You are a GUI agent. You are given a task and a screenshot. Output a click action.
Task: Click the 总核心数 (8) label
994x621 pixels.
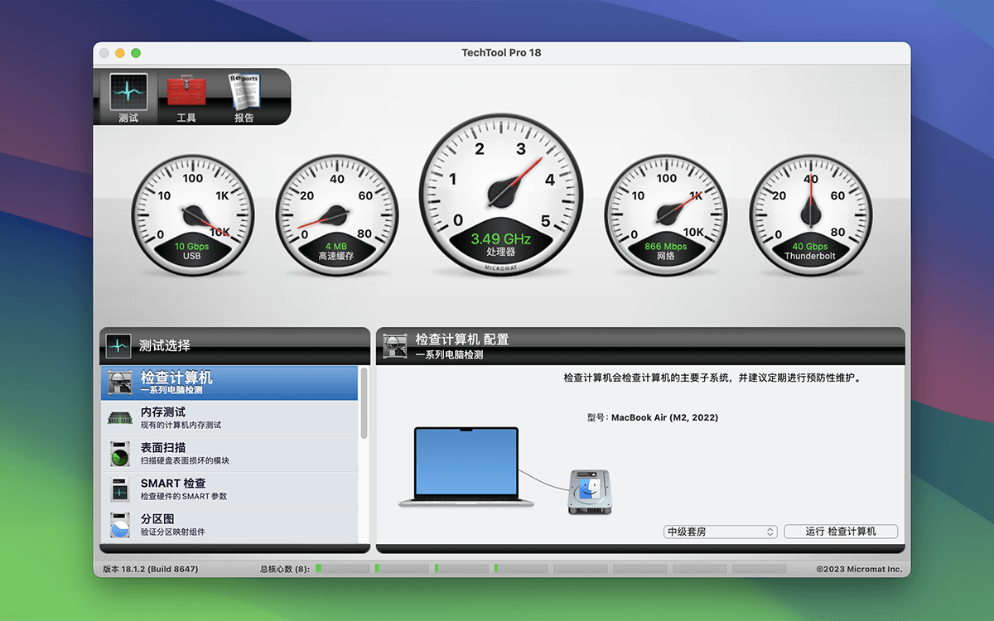click(285, 569)
